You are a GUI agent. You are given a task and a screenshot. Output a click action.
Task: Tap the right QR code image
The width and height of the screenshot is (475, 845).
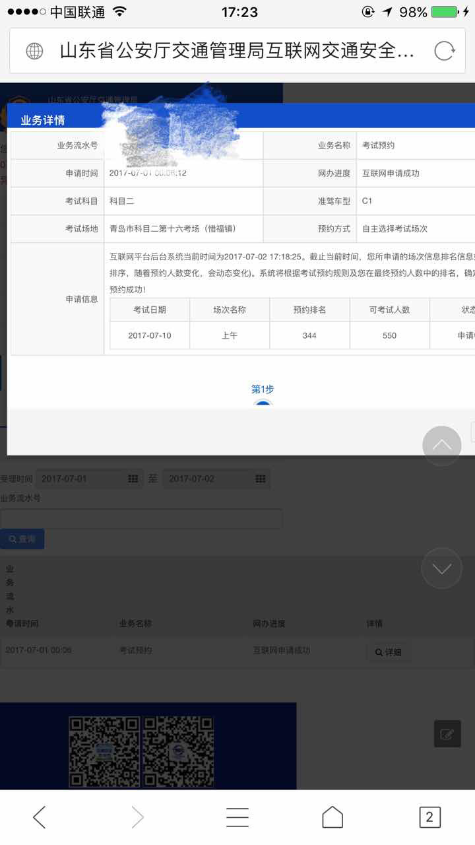pyautogui.click(x=178, y=752)
